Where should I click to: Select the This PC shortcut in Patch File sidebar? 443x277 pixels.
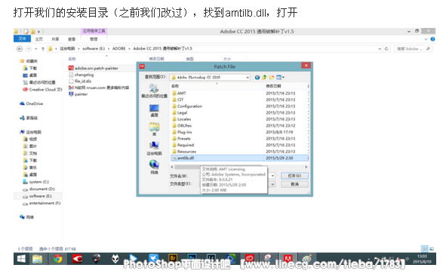click(x=154, y=149)
